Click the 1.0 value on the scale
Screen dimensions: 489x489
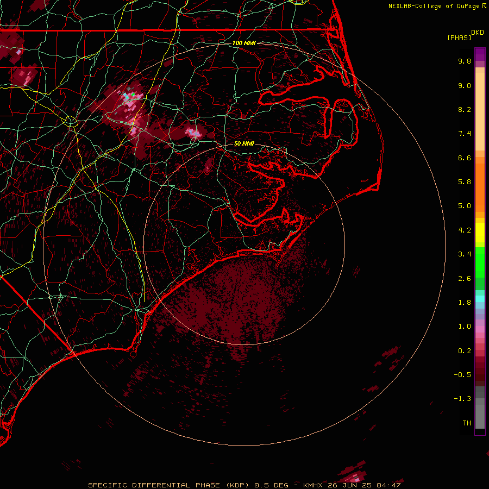click(x=465, y=327)
